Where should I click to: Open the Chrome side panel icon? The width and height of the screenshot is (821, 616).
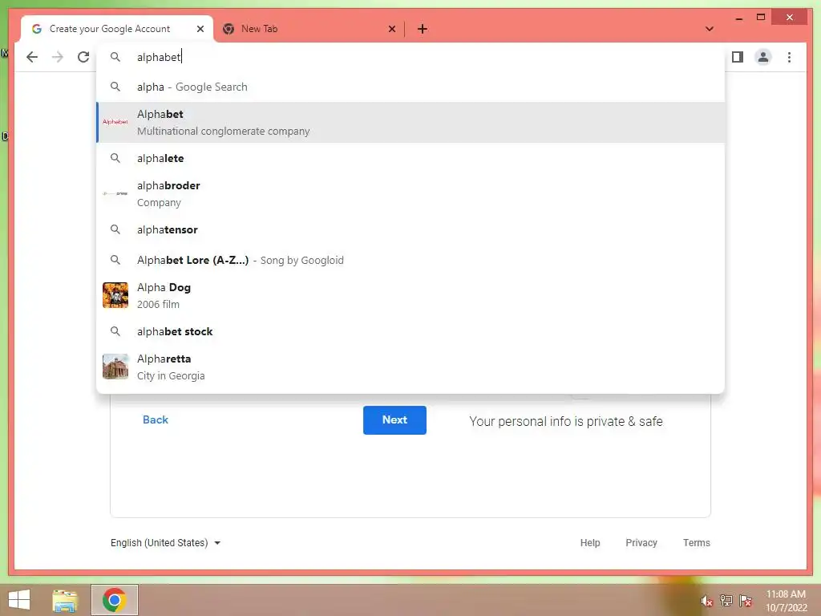pyautogui.click(x=738, y=57)
